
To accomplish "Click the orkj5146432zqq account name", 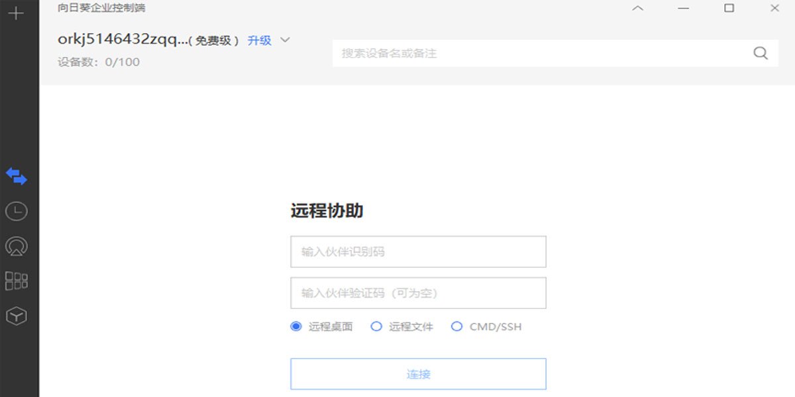I will [123, 40].
